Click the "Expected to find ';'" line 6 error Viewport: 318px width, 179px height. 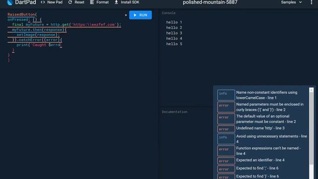tap(257, 168)
